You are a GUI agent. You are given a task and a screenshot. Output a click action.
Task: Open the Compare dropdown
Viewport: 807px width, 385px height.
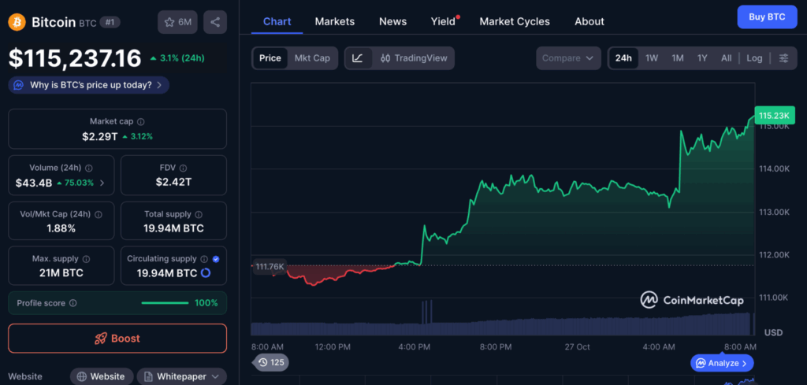[567, 58]
